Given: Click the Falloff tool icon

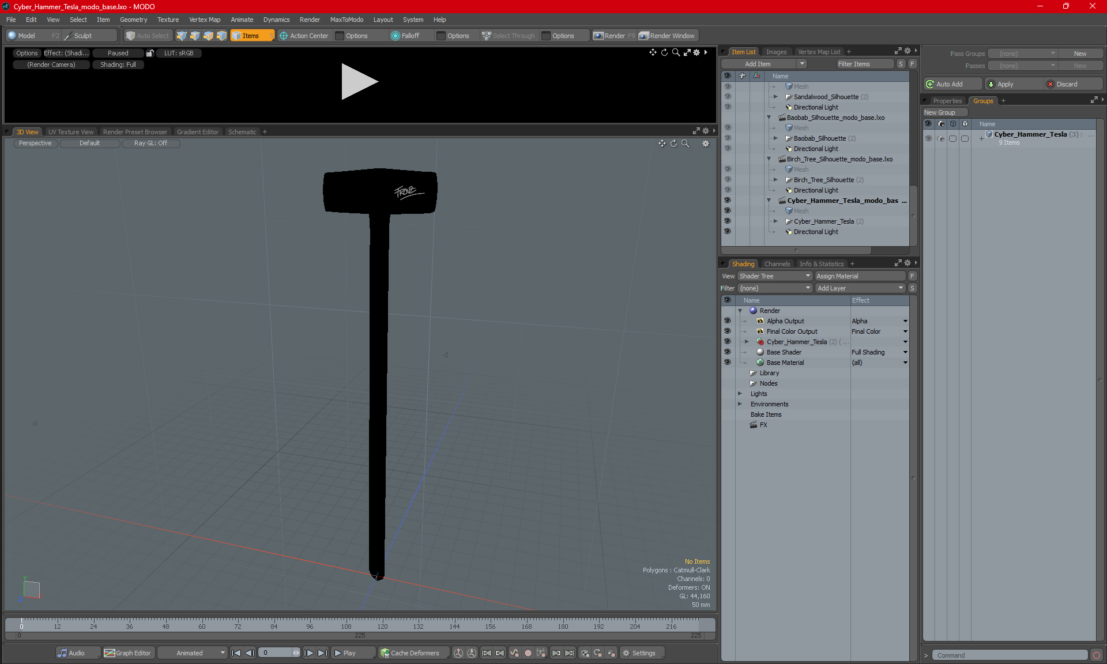Looking at the screenshot, I should pos(396,36).
